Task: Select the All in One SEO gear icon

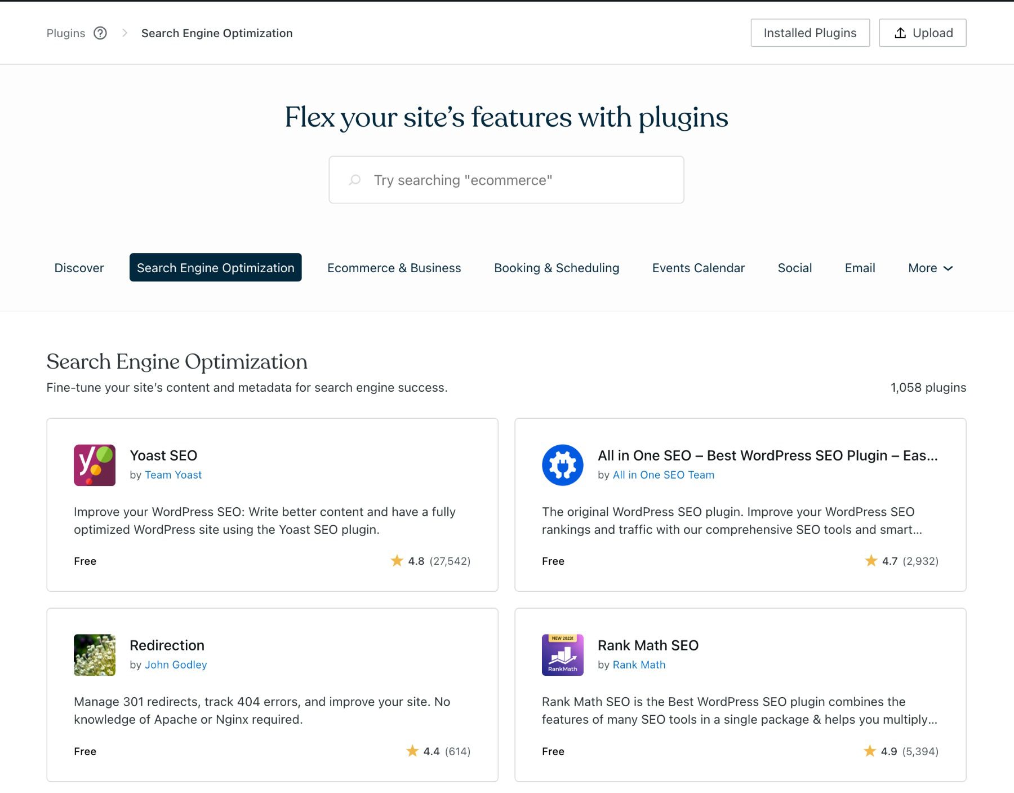Action: pos(562,465)
